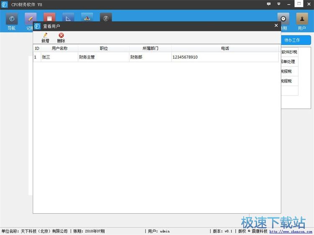Click 回单处理 item in background panel

290,62
